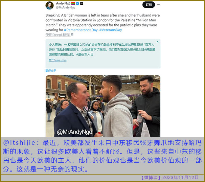Click the English tweet text starting with Breaking
The width and height of the screenshot is (205, 182).
[x=102, y=22]
